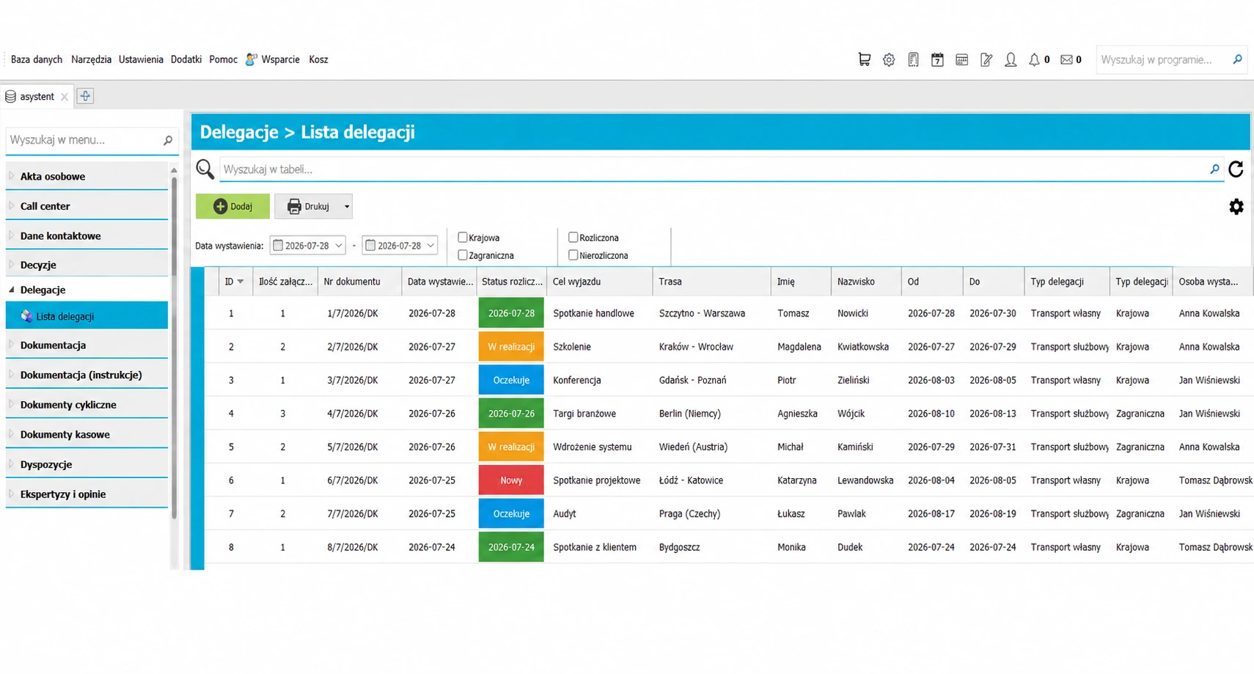Refresh the delegations table

click(x=1236, y=169)
